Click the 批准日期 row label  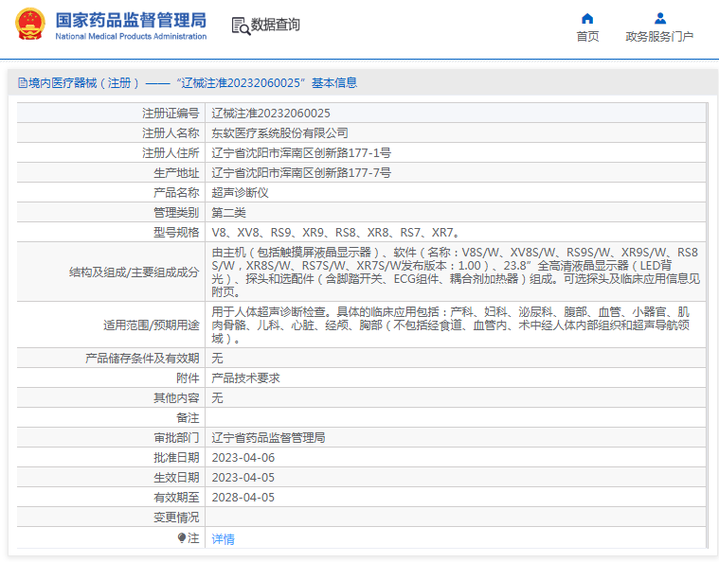click(x=176, y=458)
